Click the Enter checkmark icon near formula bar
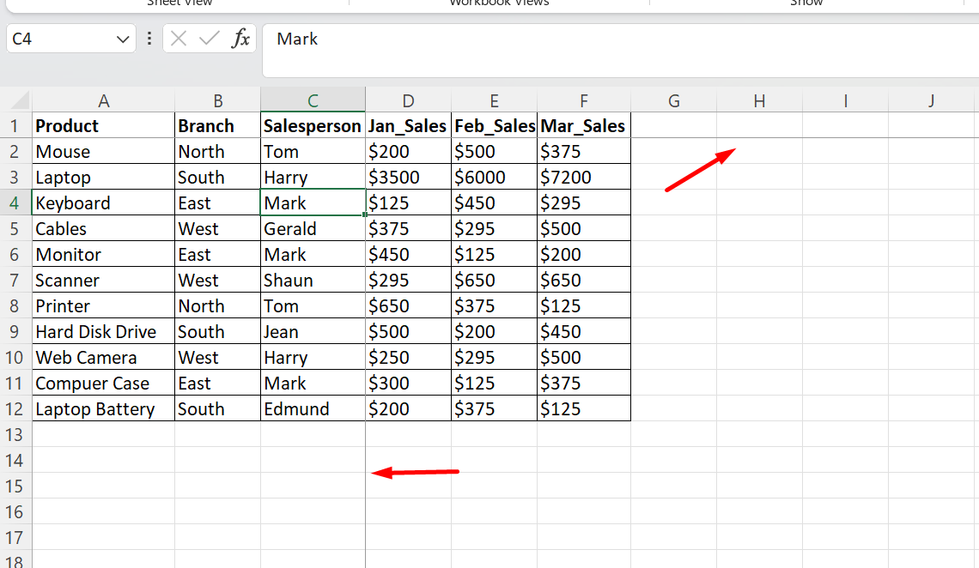This screenshot has width=979, height=568. (209, 39)
